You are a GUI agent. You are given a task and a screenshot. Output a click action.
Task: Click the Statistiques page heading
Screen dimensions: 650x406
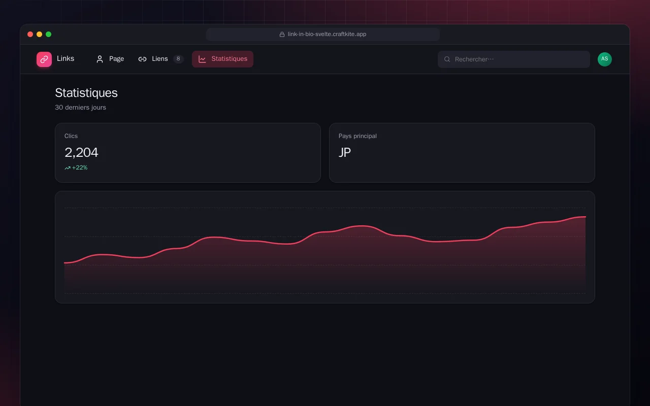coord(86,93)
